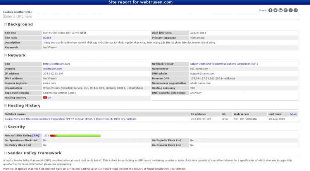310x171 pixels.
Task: Click the Netcraft risk rating bar
Action: click(x=75, y=135)
